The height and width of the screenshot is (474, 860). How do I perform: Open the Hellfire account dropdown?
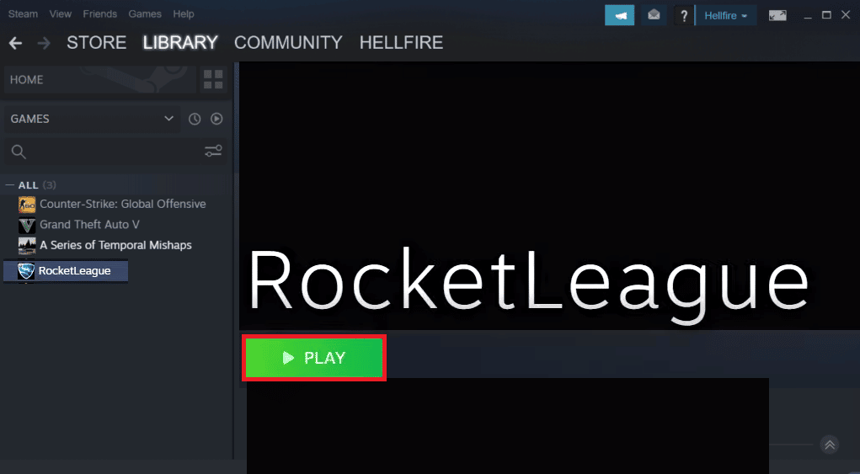coord(725,15)
